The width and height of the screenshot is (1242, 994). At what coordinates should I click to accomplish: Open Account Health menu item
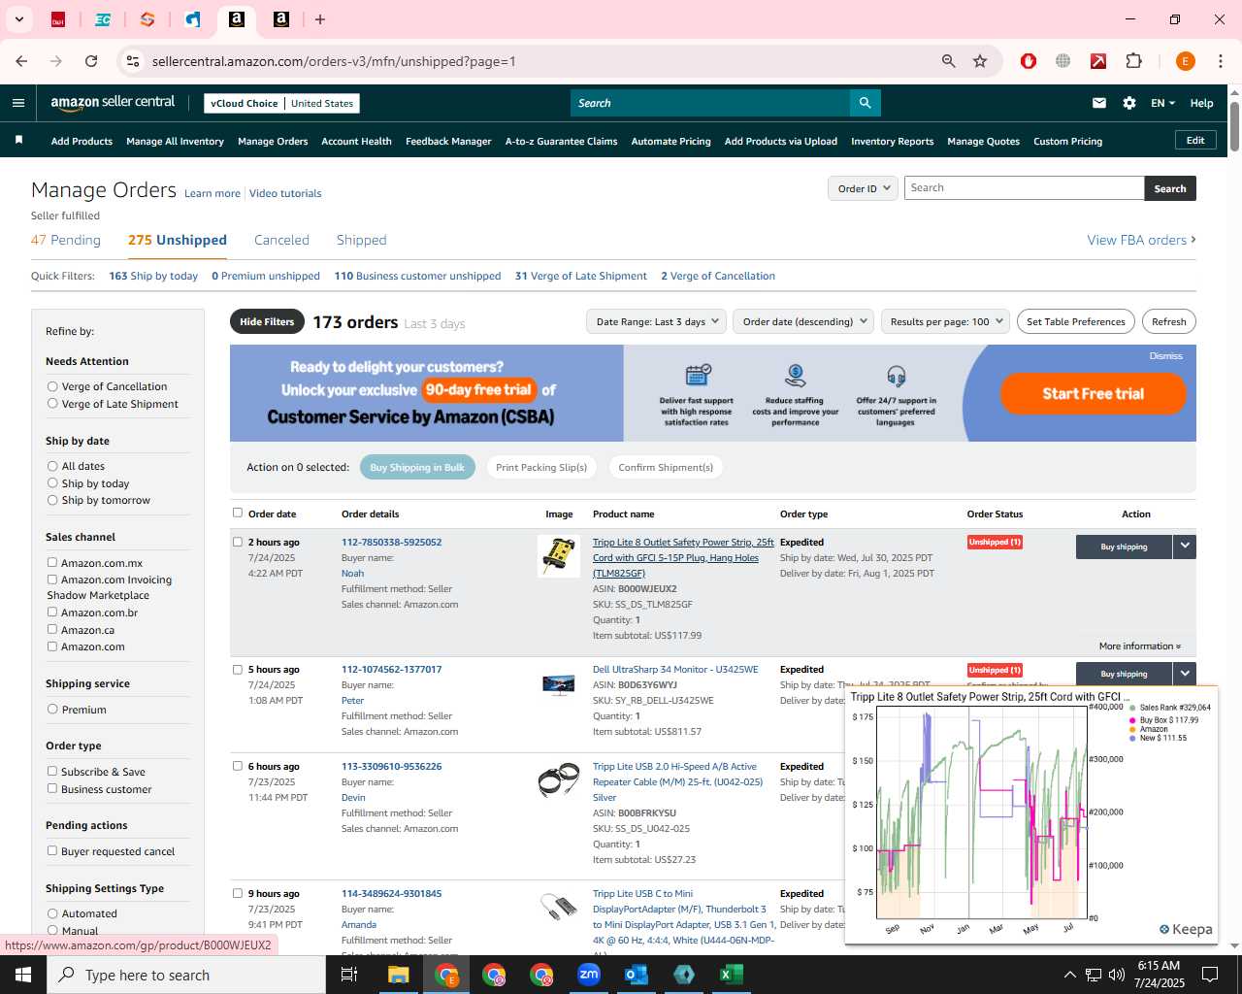356,141
